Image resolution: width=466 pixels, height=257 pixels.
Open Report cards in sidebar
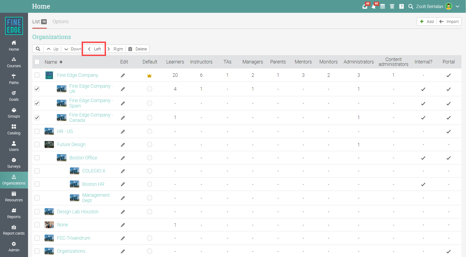pyautogui.click(x=14, y=230)
